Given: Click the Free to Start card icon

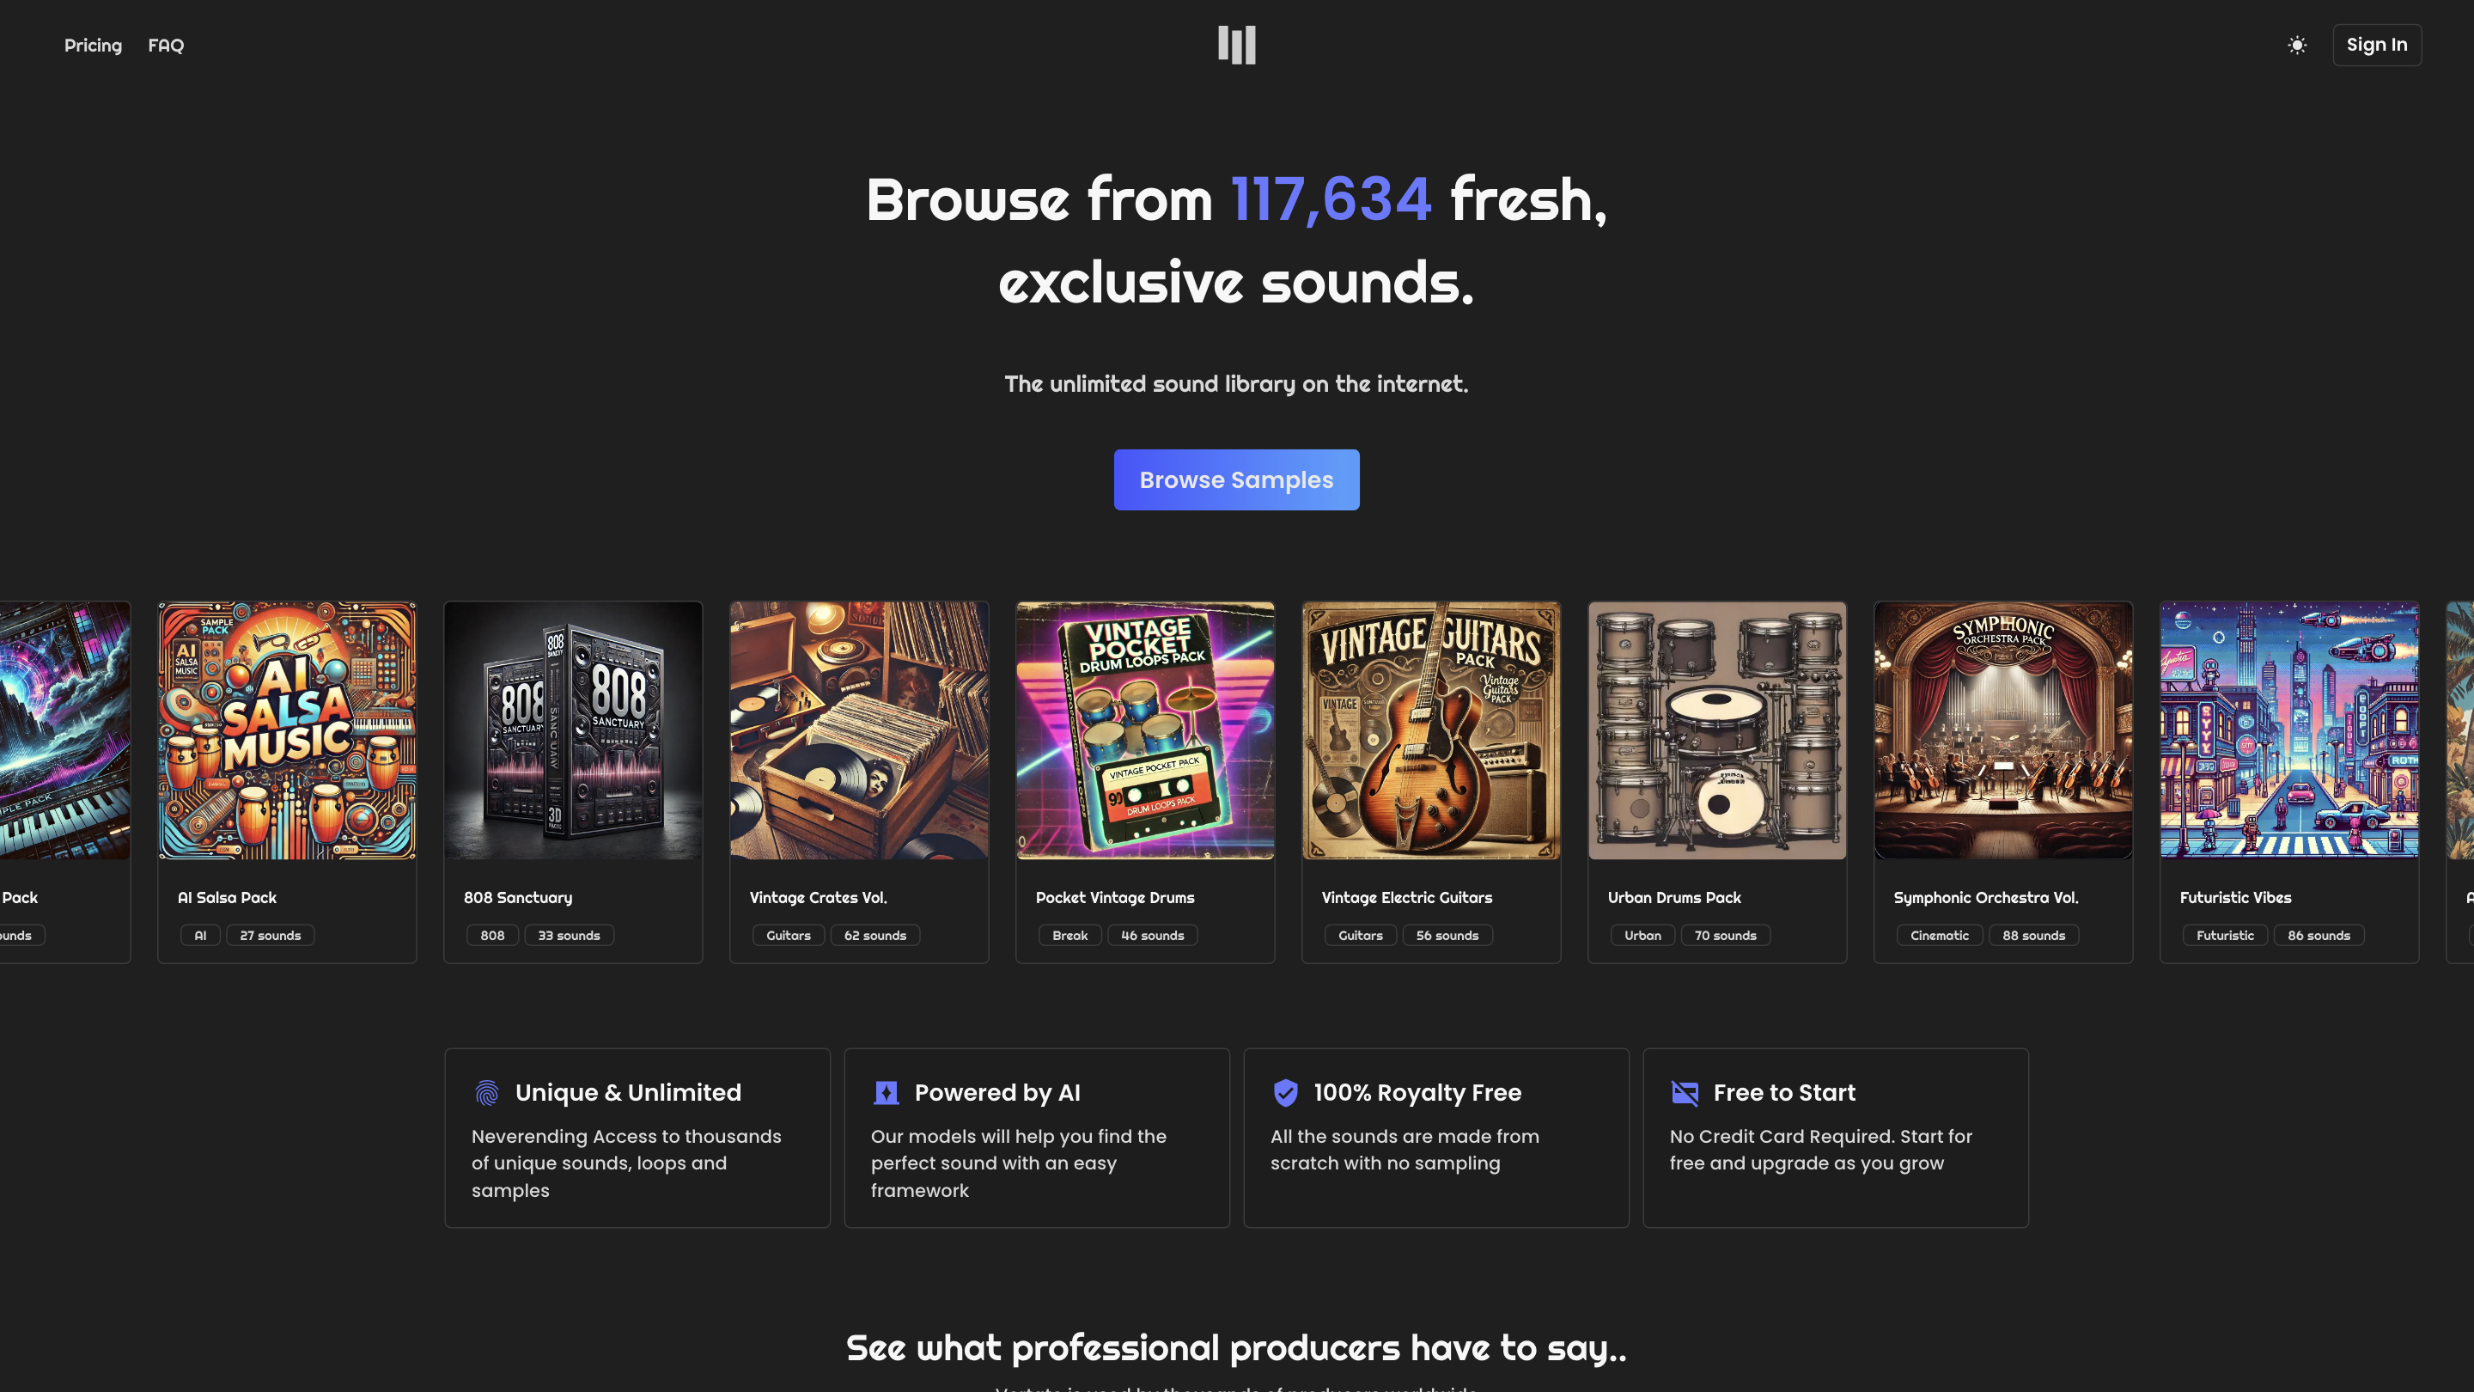Looking at the screenshot, I should [x=1685, y=1092].
